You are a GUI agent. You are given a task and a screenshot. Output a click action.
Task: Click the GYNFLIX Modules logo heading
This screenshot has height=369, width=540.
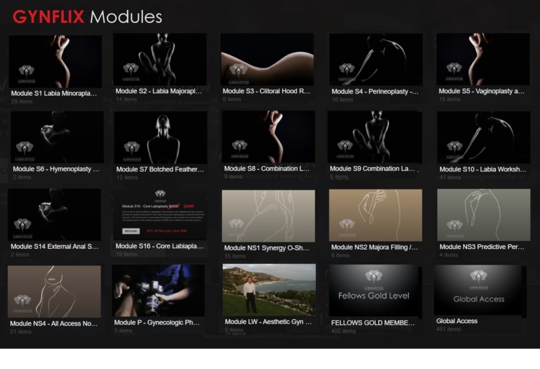click(88, 17)
